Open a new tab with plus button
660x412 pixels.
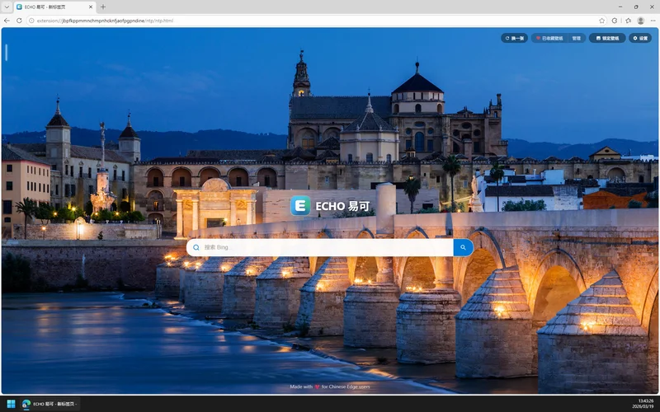point(103,7)
